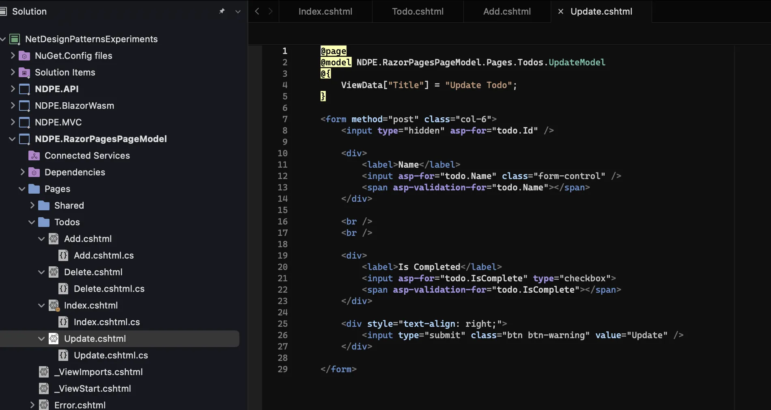The image size is (771, 410).
Task: Click the _ViewImports.cshtml razor icon
Action: tap(44, 372)
